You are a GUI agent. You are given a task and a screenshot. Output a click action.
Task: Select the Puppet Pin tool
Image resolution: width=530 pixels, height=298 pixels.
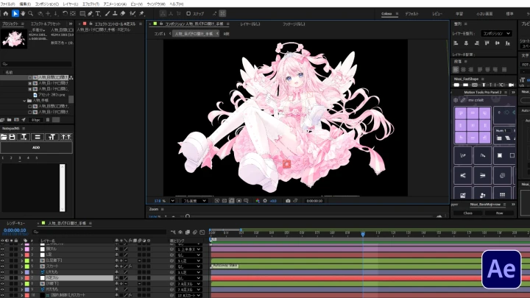(x=141, y=13)
